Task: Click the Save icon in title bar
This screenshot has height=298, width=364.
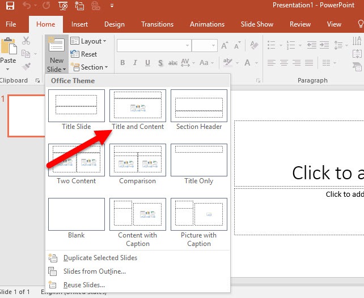Action: pyautogui.click(x=10, y=5)
